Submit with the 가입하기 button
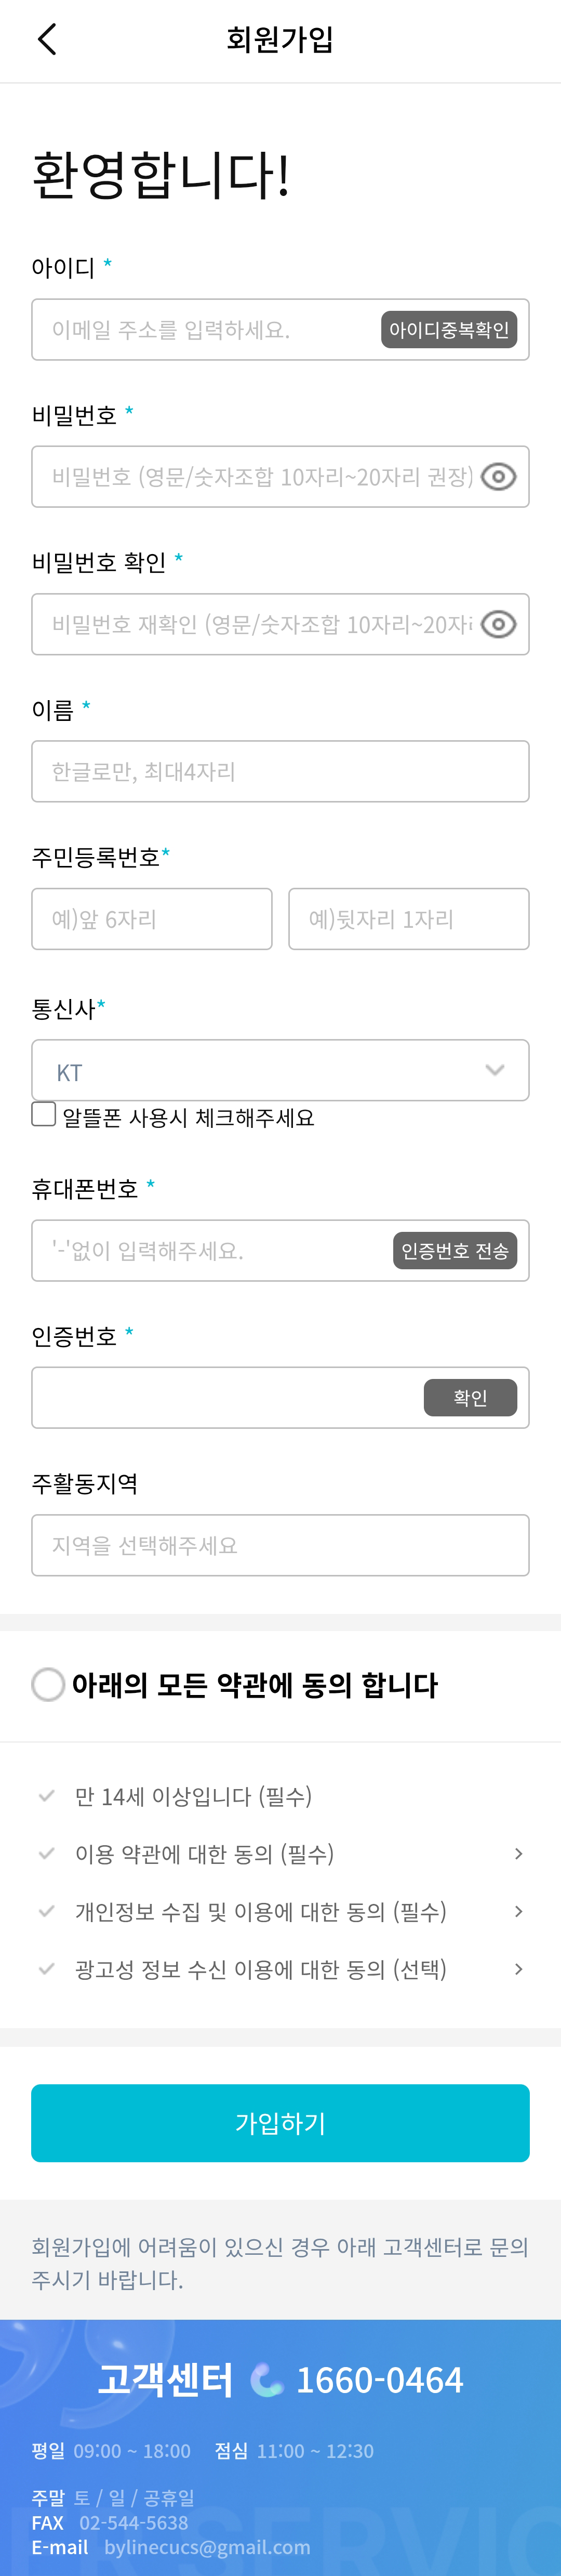 280,2123
